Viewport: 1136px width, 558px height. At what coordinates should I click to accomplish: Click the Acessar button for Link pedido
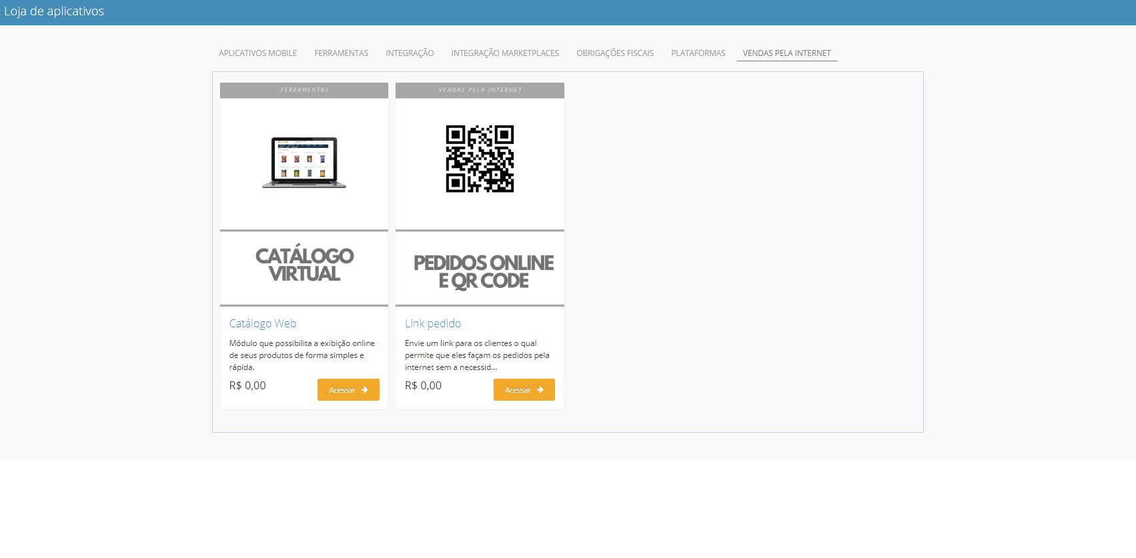tap(524, 390)
